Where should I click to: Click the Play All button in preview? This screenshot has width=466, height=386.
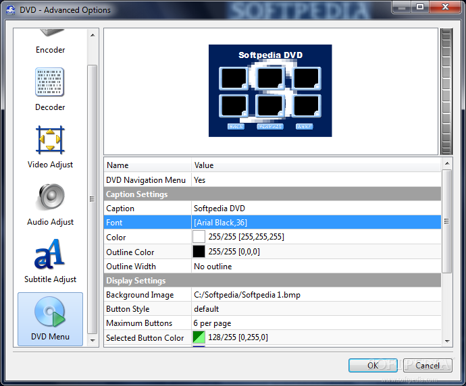click(270, 126)
